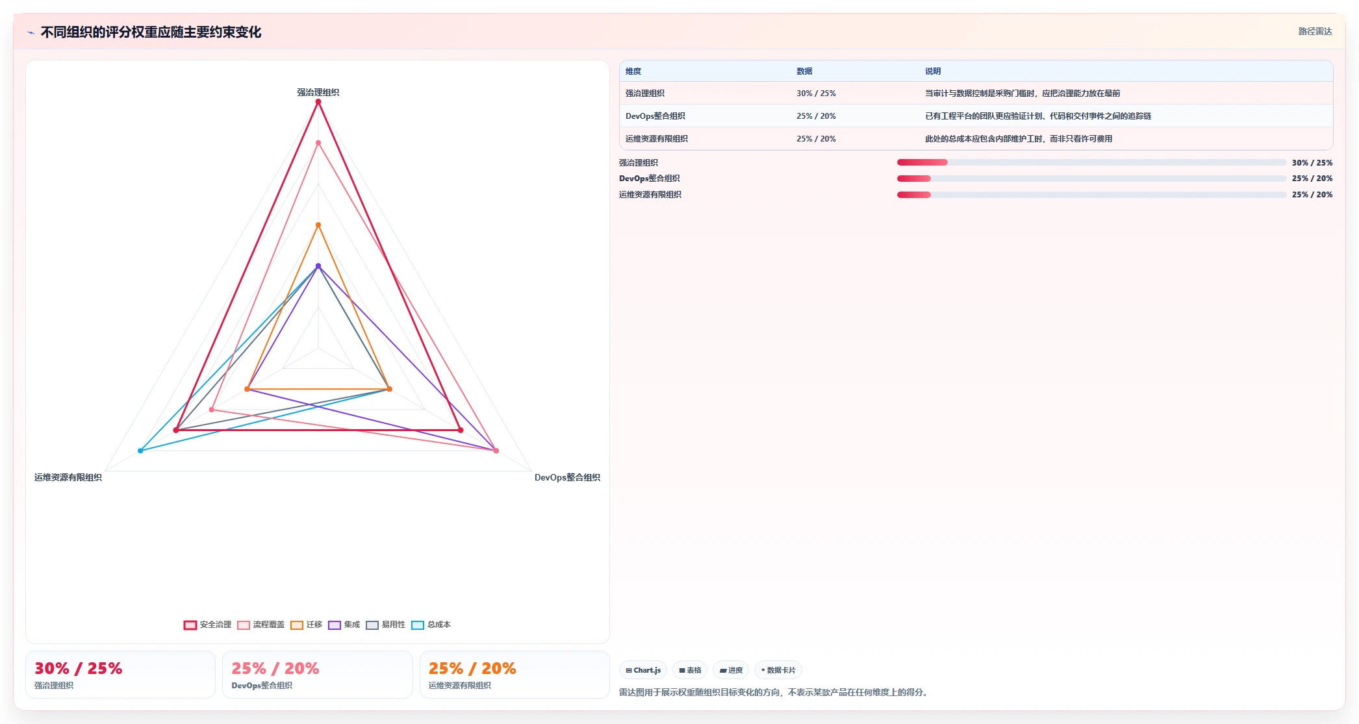This screenshot has width=1359, height=724.
Task: Click the description about 内部维护工时
Action: (x=1019, y=139)
